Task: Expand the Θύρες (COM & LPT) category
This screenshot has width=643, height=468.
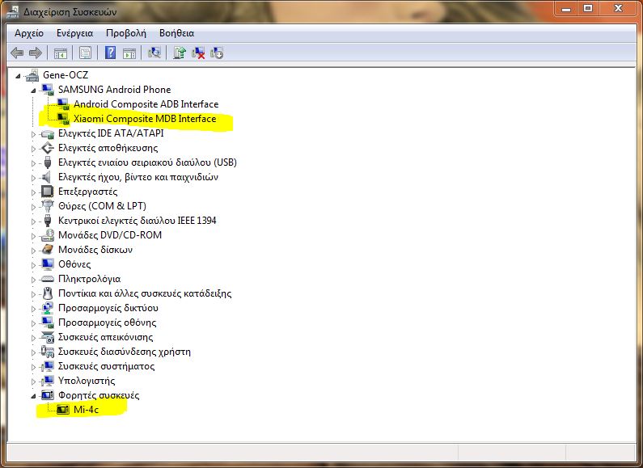Action: click(x=34, y=206)
